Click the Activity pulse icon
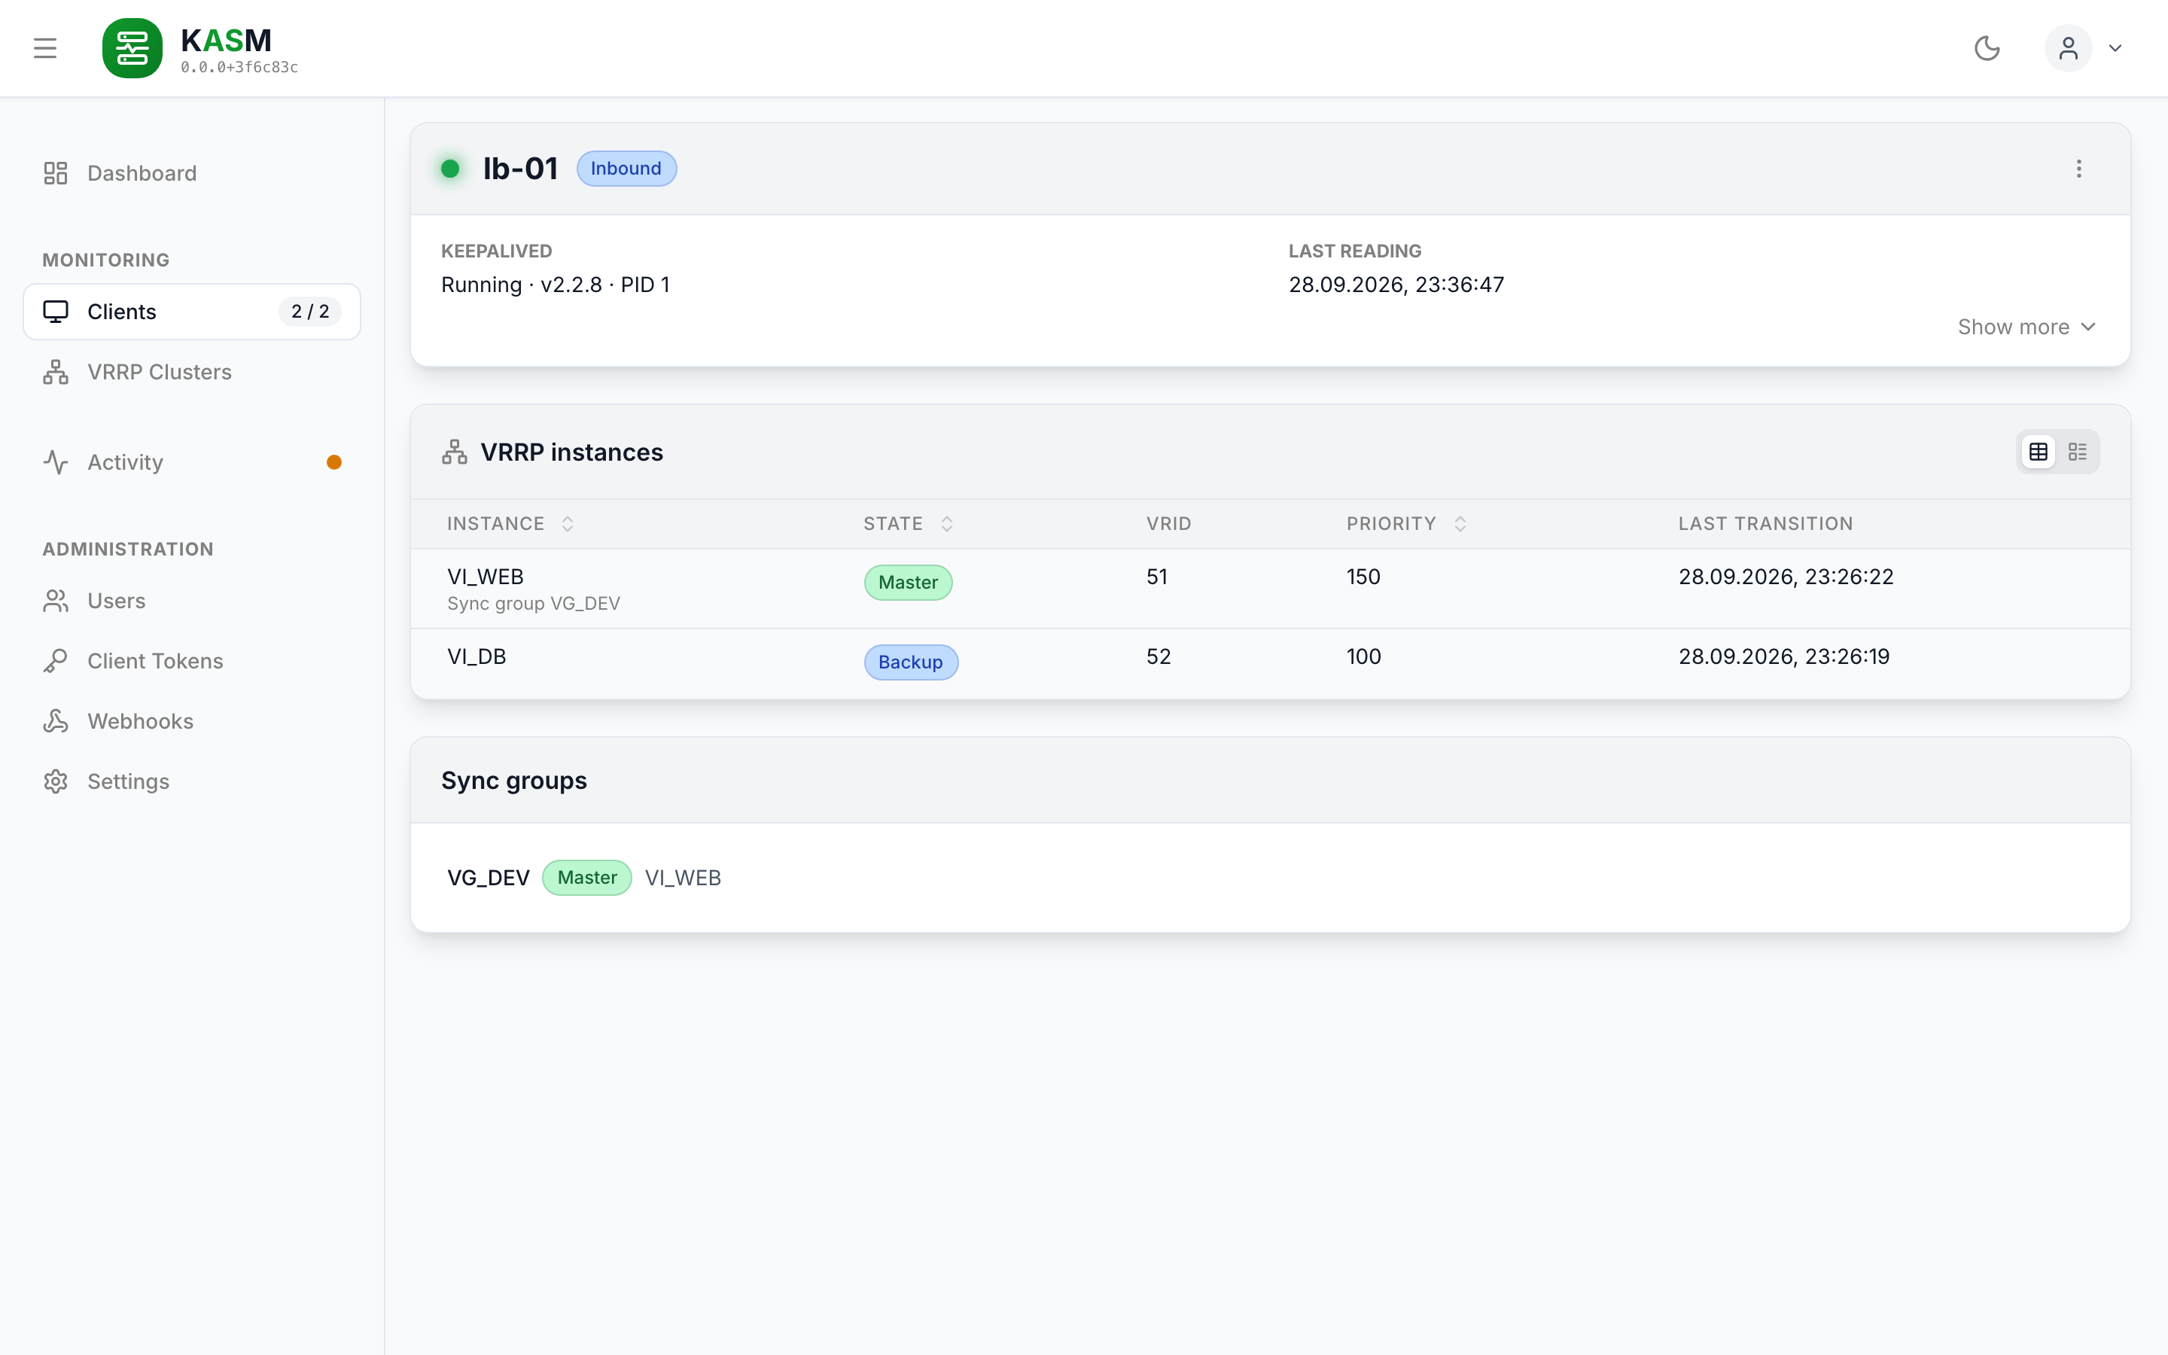Image resolution: width=2168 pixels, height=1355 pixels. (56, 462)
